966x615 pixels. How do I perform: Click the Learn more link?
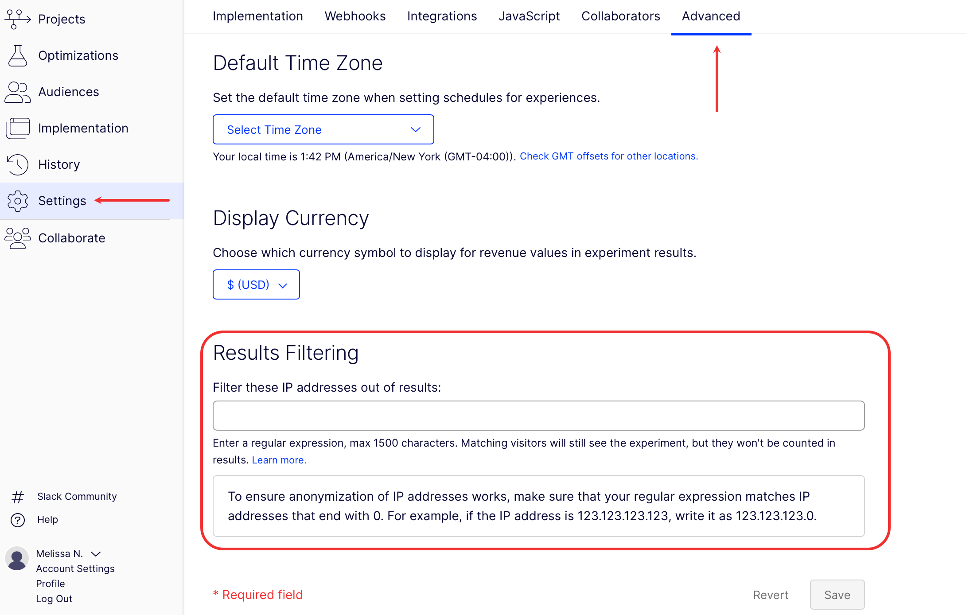(279, 460)
